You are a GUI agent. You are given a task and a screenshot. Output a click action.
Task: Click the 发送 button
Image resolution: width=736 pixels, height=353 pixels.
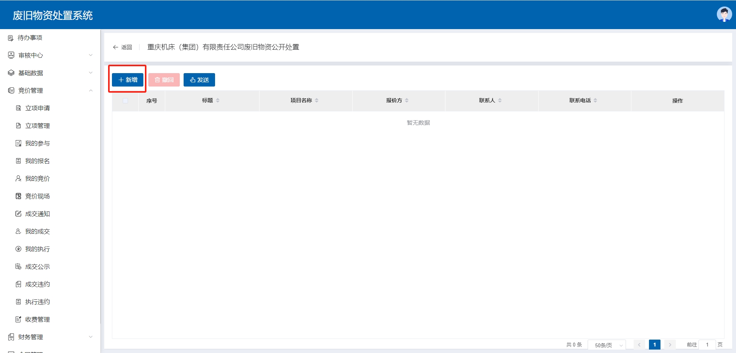tap(199, 80)
